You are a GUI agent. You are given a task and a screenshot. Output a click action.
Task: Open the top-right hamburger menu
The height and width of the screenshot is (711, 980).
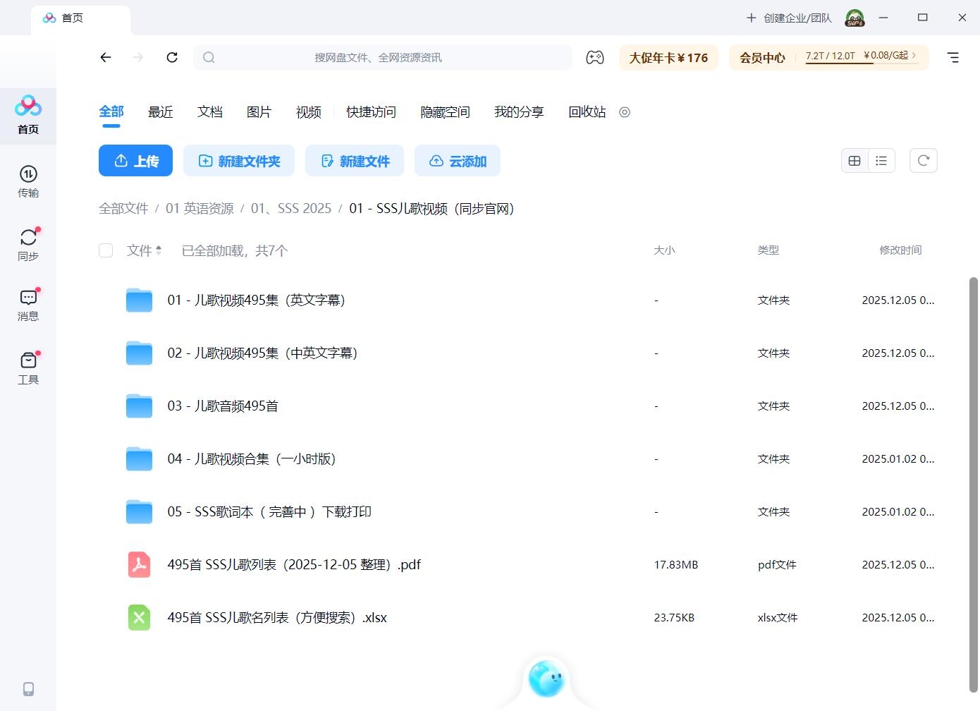pyautogui.click(x=953, y=57)
